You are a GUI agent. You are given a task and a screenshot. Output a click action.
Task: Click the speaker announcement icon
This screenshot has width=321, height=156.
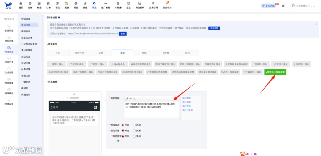click(x=284, y=6)
